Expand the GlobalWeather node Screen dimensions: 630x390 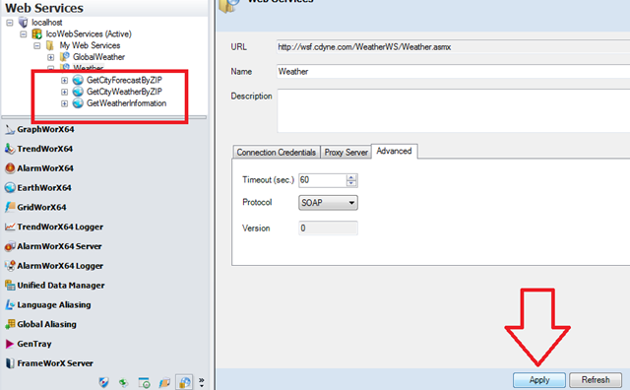[50, 57]
